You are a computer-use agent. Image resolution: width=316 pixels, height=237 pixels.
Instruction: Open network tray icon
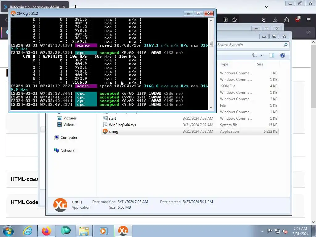[277, 231]
